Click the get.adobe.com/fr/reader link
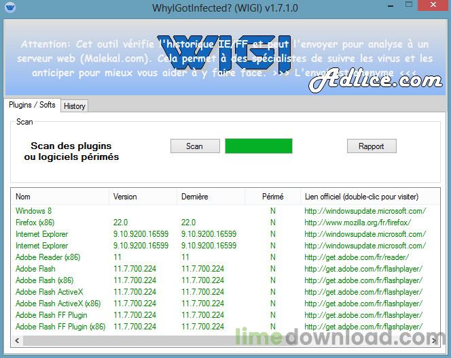The height and width of the screenshot is (358, 451). coord(357,257)
